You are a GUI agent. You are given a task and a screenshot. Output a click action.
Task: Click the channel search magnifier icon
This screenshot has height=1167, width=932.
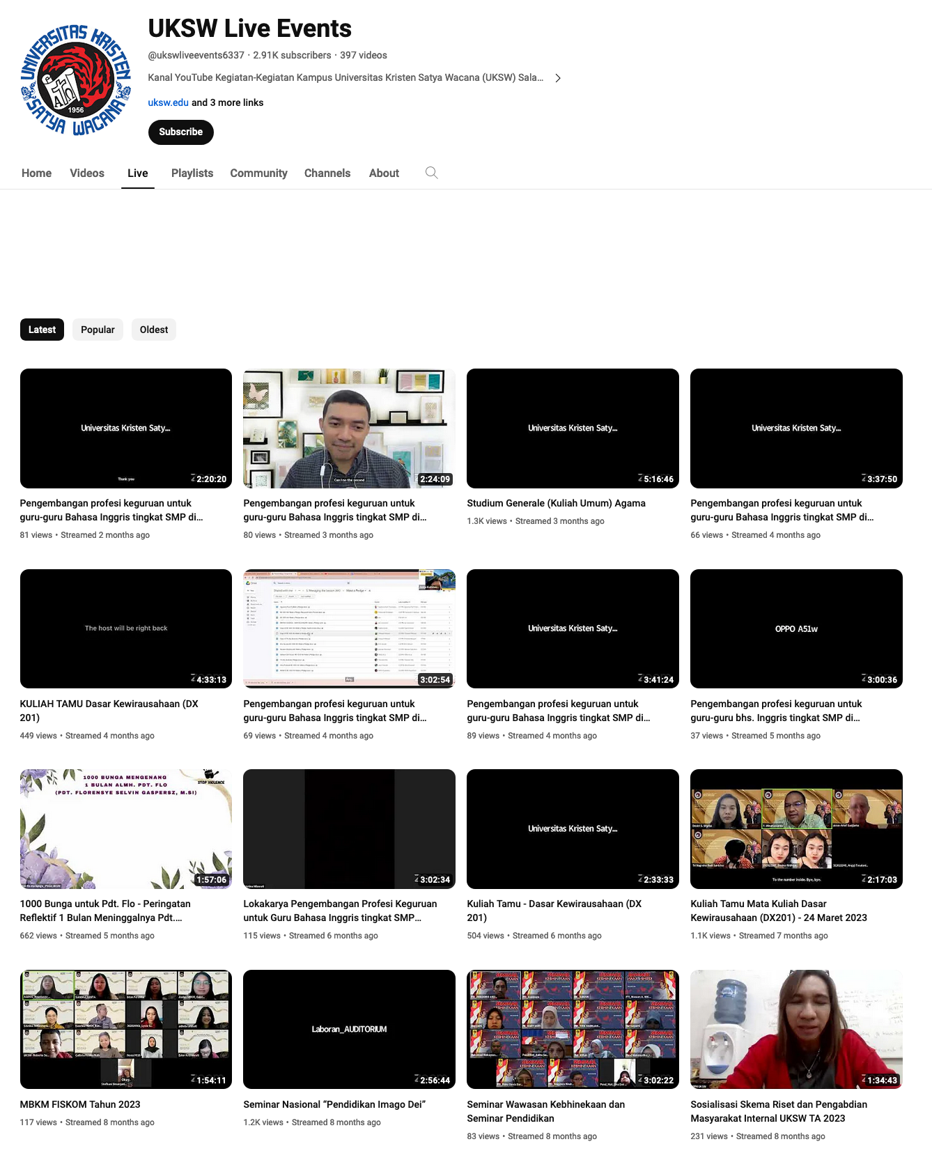click(x=432, y=173)
